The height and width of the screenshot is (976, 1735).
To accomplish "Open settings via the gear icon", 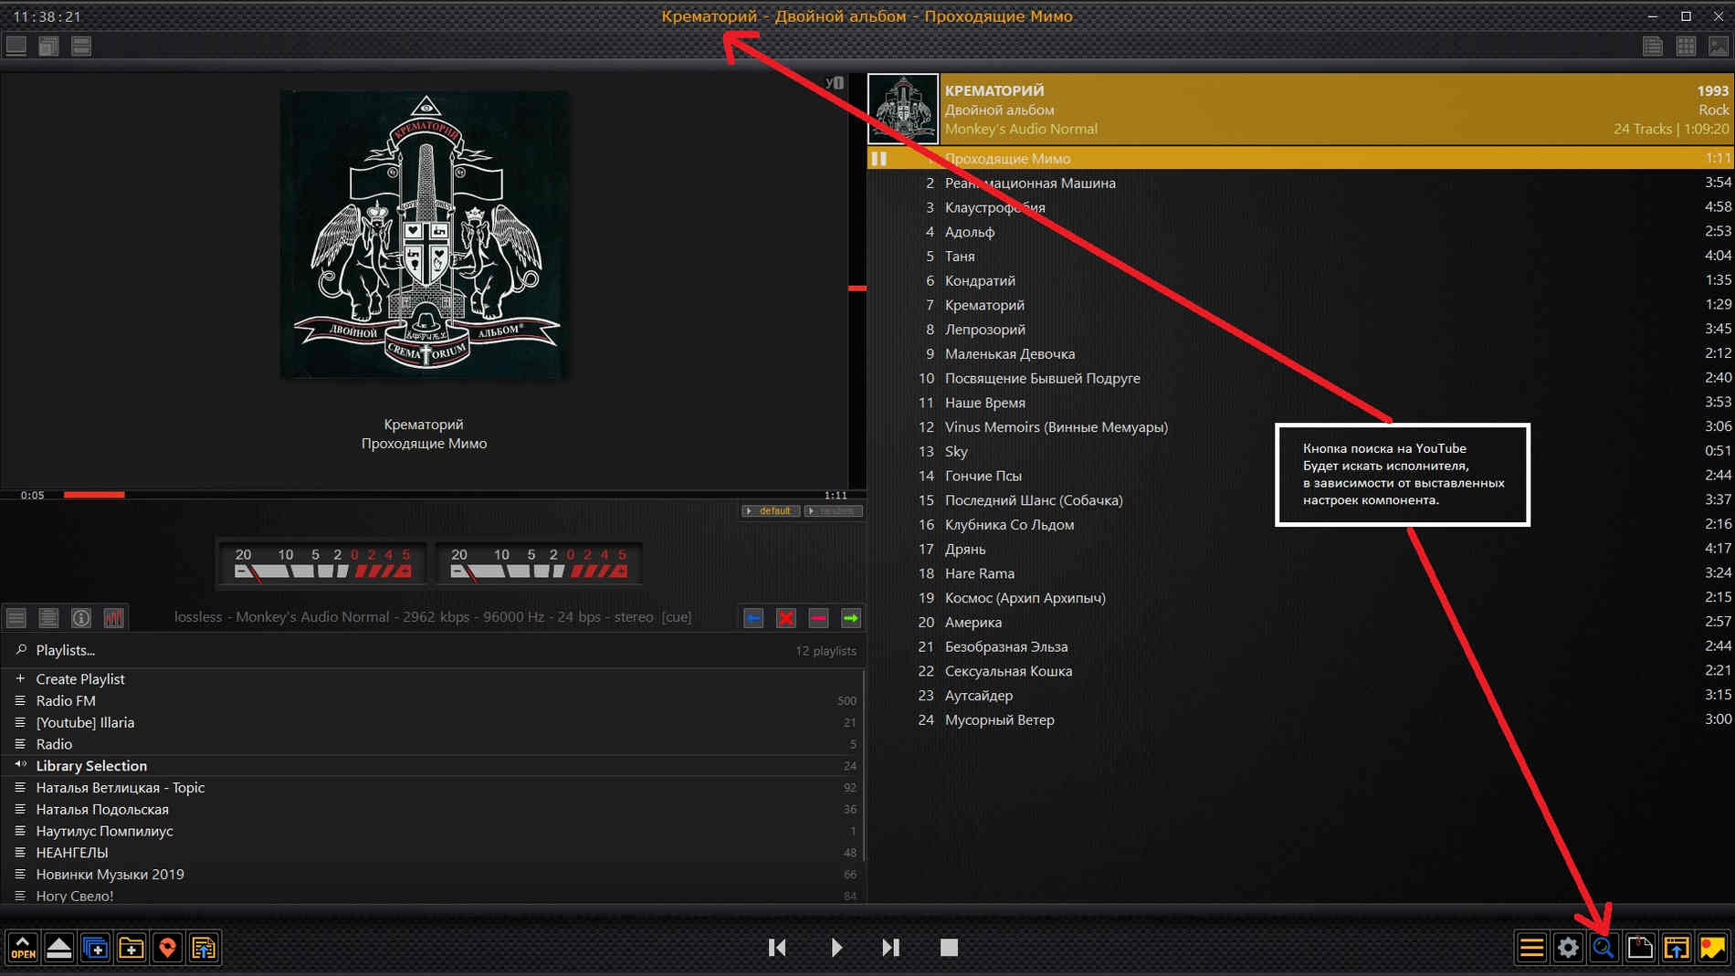I will (1568, 948).
